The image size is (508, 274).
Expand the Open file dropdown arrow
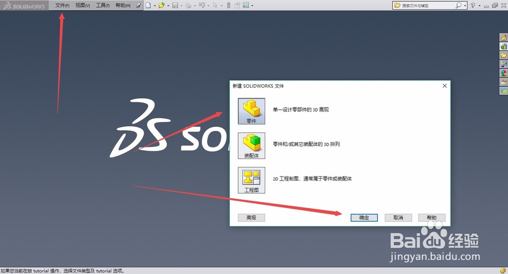click(x=168, y=6)
